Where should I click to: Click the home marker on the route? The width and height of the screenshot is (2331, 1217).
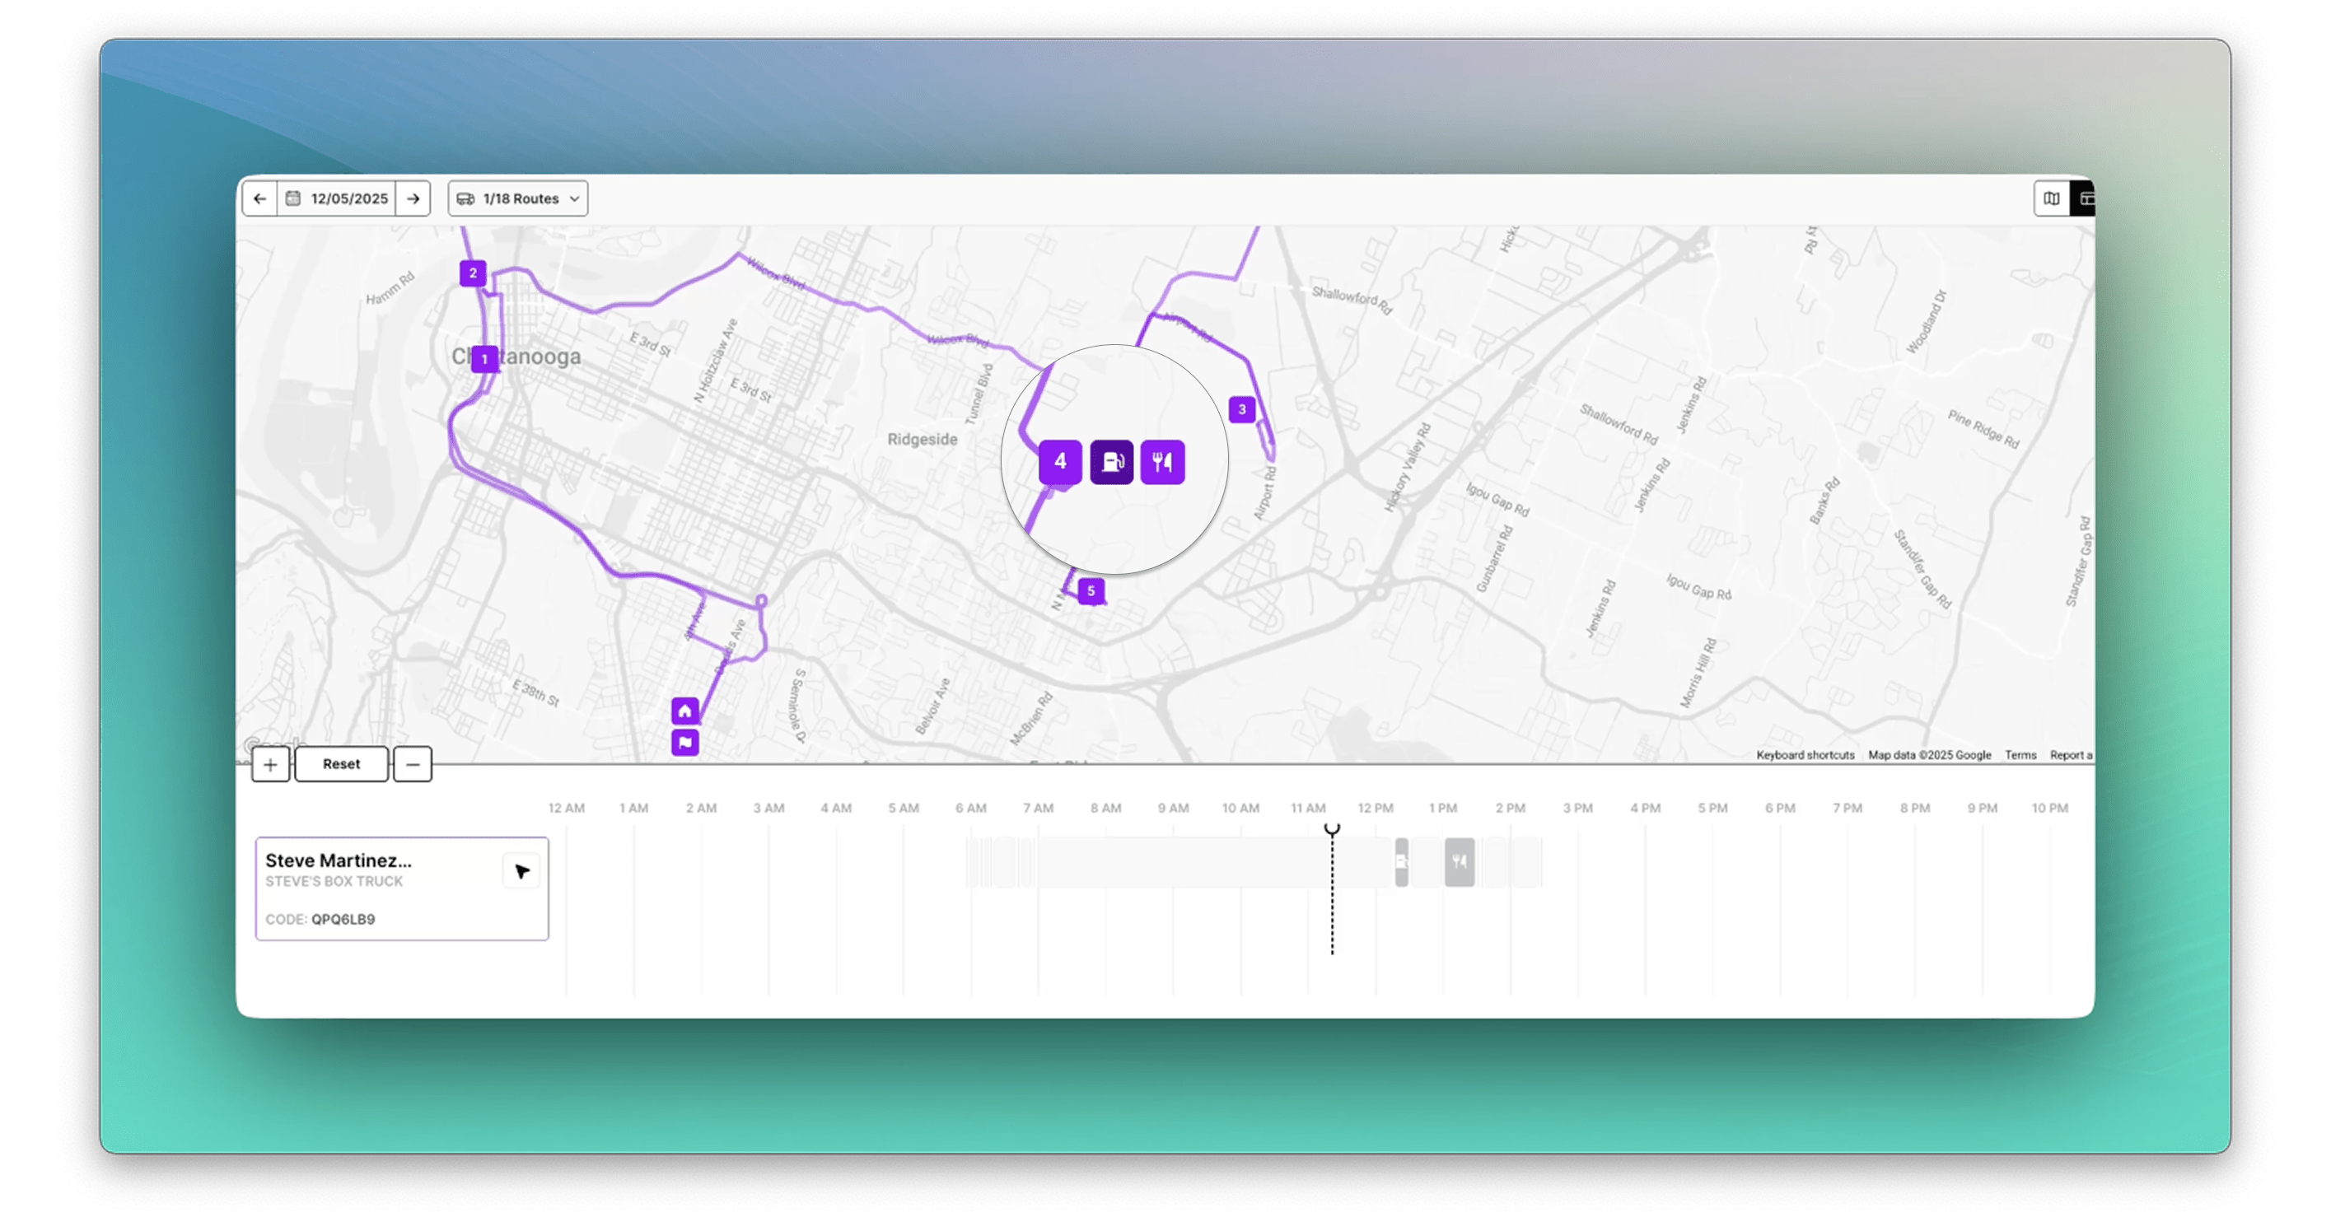(x=685, y=711)
